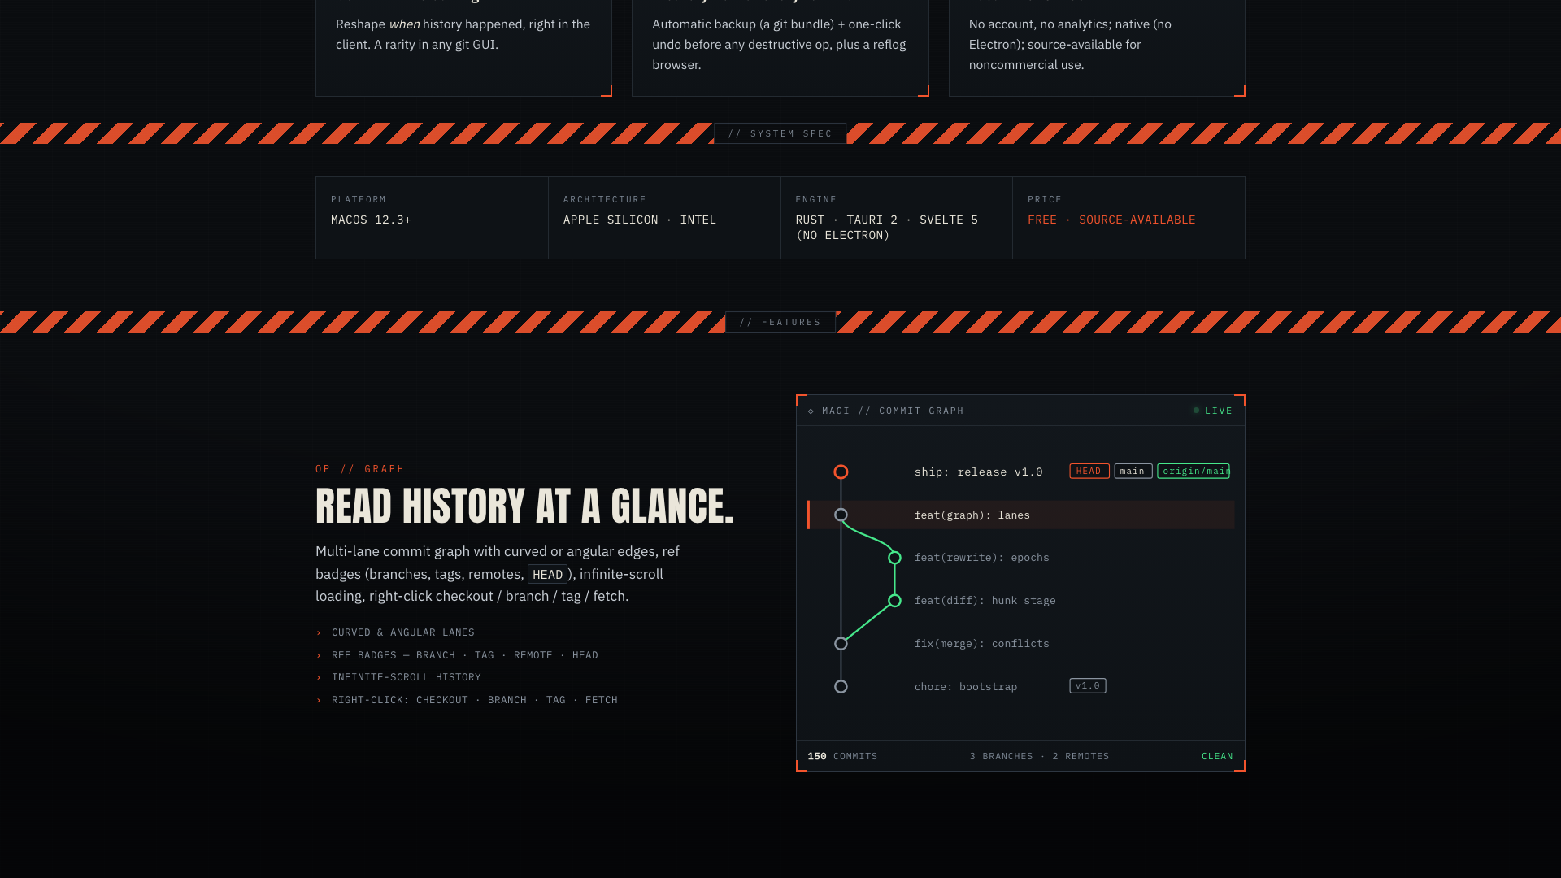Click the chevron bullet before 'RIGHT-CLICK: CHECKOUT'
Viewport: 1561px width, 878px height.
tap(319, 701)
